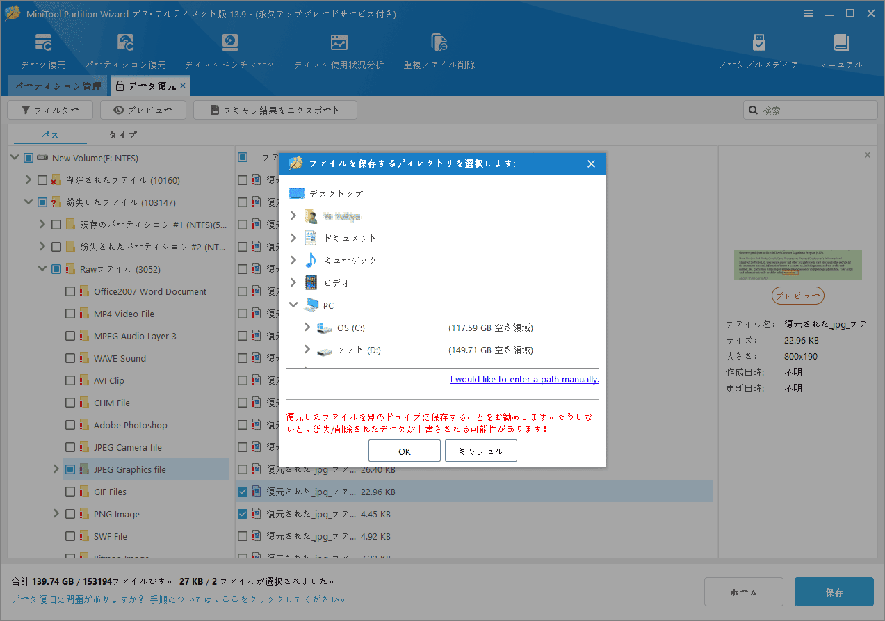Expand the OS (C:) drive node
This screenshot has width=885, height=621.
click(x=307, y=328)
